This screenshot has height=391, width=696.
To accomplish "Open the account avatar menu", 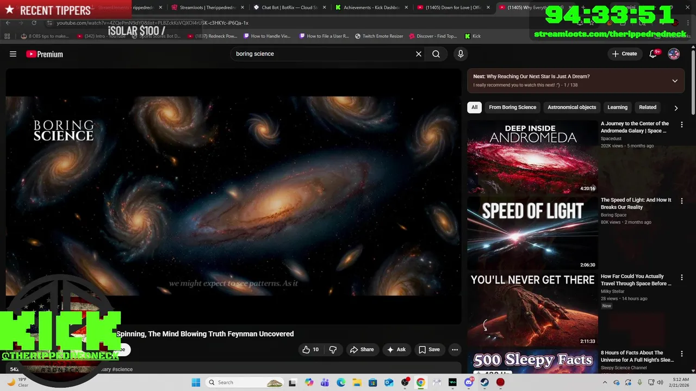I will click(x=674, y=54).
